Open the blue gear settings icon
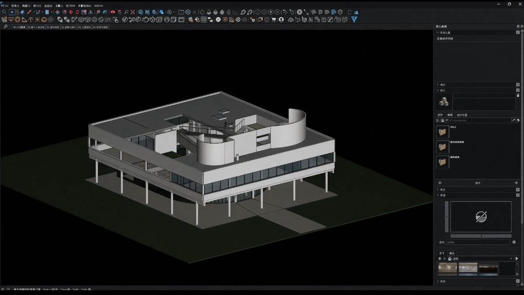Image resolution: width=524 pixels, height=295 pixels. point(188,12)
